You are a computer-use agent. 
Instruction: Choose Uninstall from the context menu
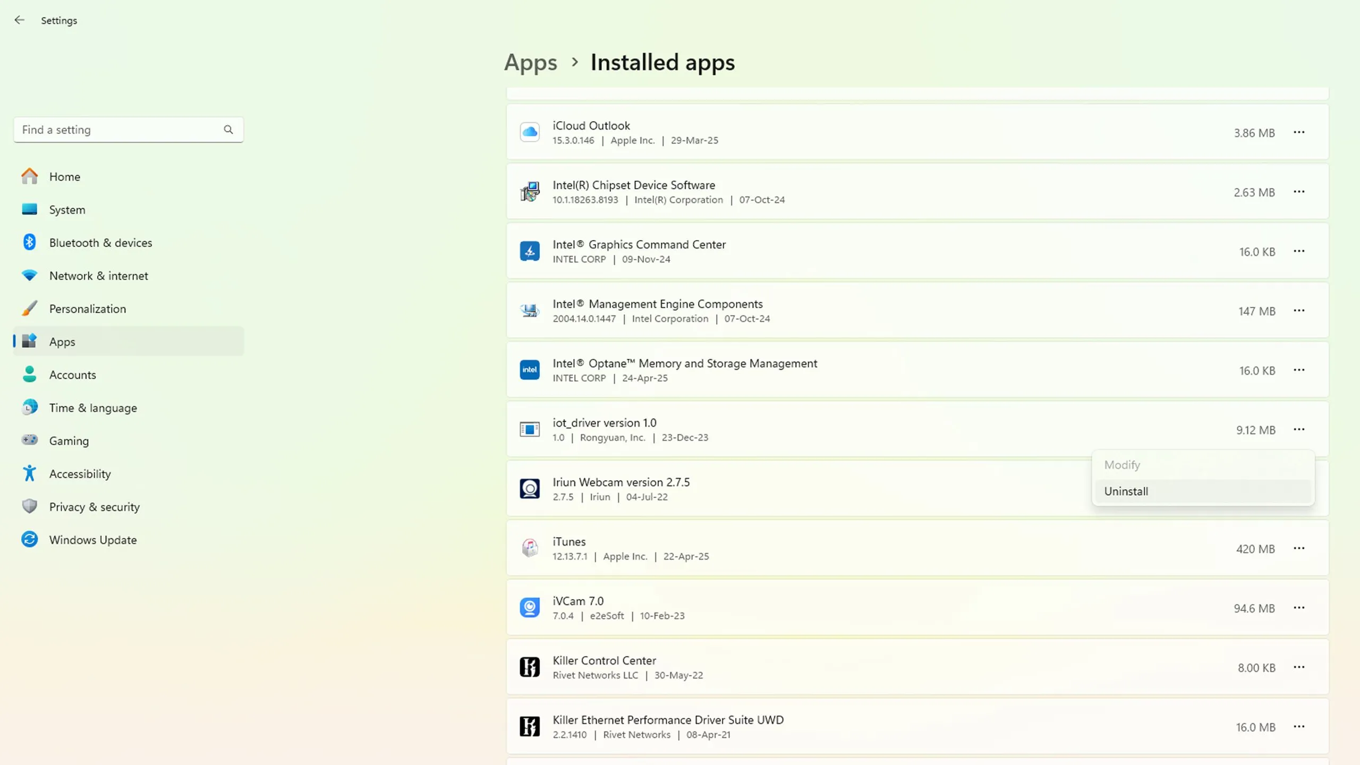pyautogui.click(x=1203, y=491)
